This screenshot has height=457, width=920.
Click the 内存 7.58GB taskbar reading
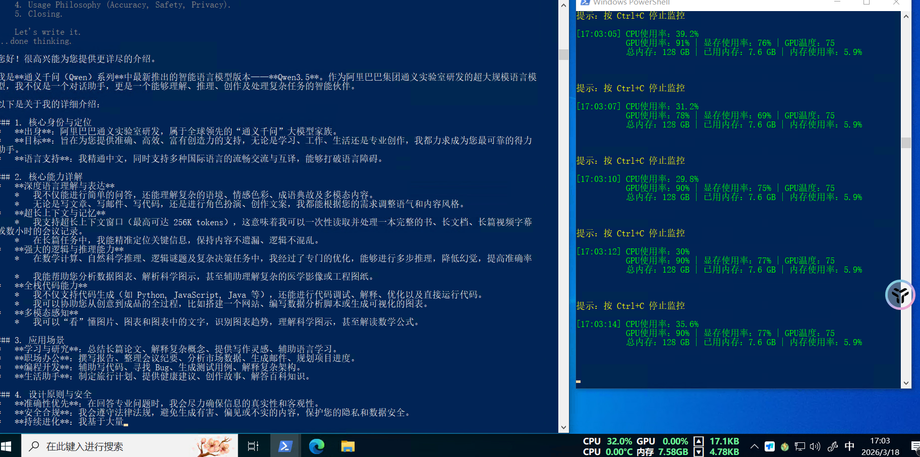click(x=662, y=452)
